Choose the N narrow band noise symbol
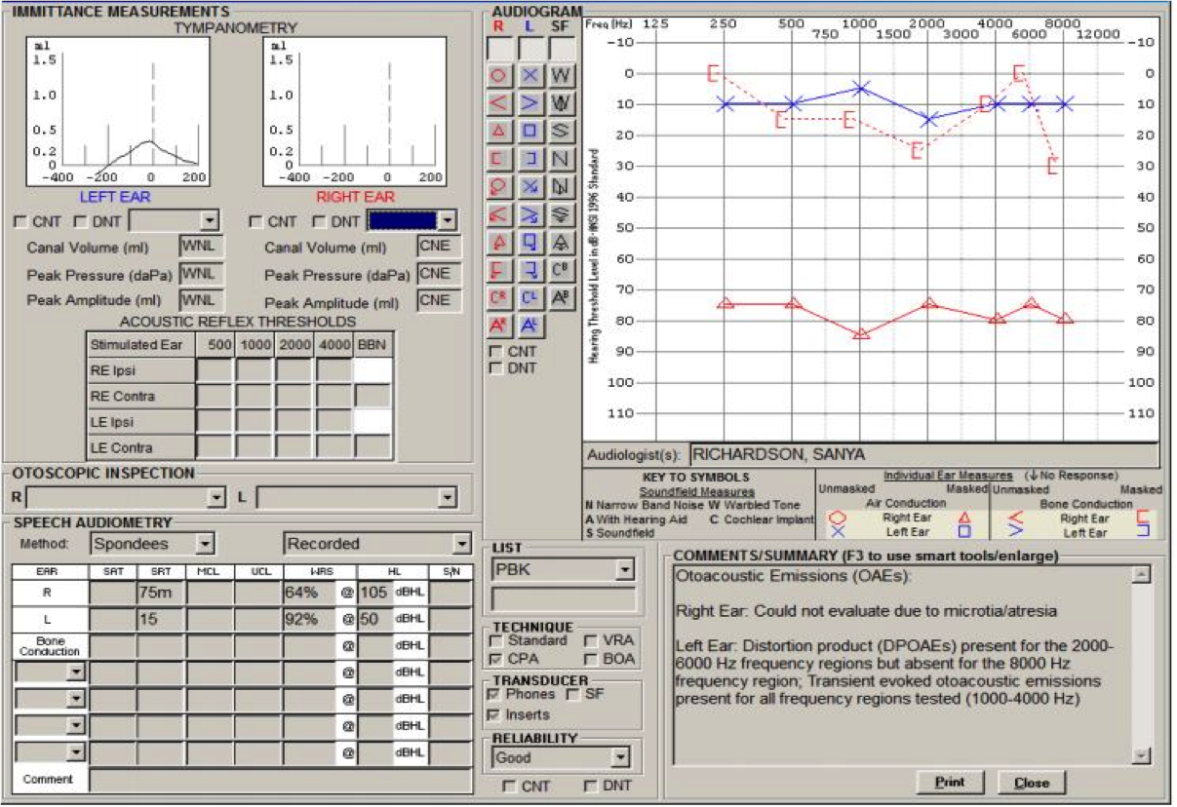The height and width of the screenshot is (807, 1177). 561,158
